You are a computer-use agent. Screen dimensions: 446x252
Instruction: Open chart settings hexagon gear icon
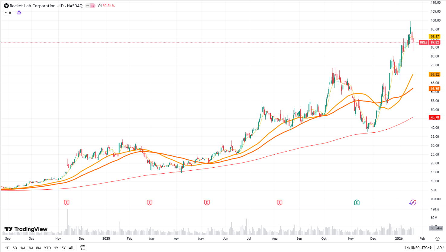pyautogui.click(x=438, y=238)
